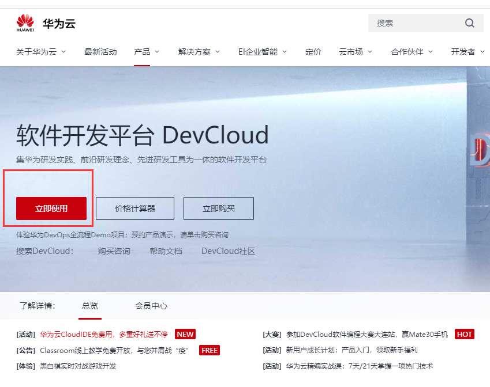
Task: Open the 定价 menu item
Action: pyautogui.click(x=313, y=52)
